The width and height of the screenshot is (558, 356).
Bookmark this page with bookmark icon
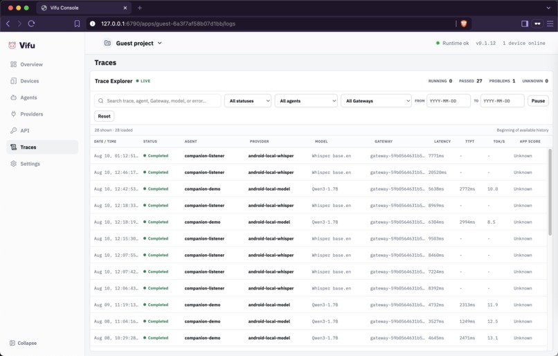tap(77, 24)
